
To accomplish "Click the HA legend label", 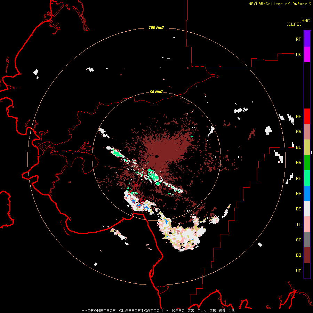I will (299, 117).
